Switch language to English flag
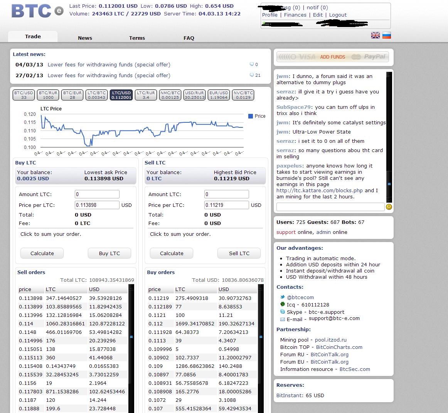 coord(375,36)
